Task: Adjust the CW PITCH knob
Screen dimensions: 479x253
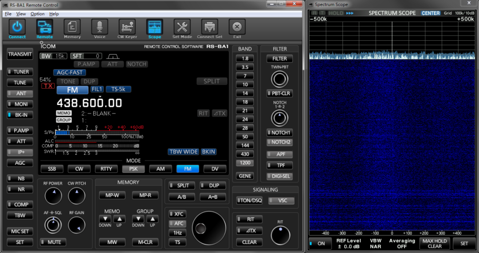Action: tap(77, 196)
